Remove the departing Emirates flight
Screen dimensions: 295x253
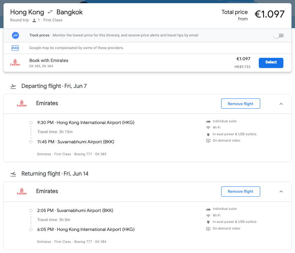pos(241,103)
